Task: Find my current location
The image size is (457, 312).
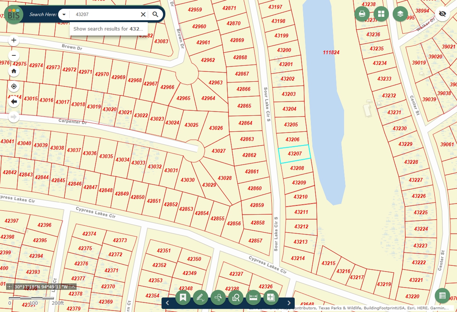Action: [14, 86]
